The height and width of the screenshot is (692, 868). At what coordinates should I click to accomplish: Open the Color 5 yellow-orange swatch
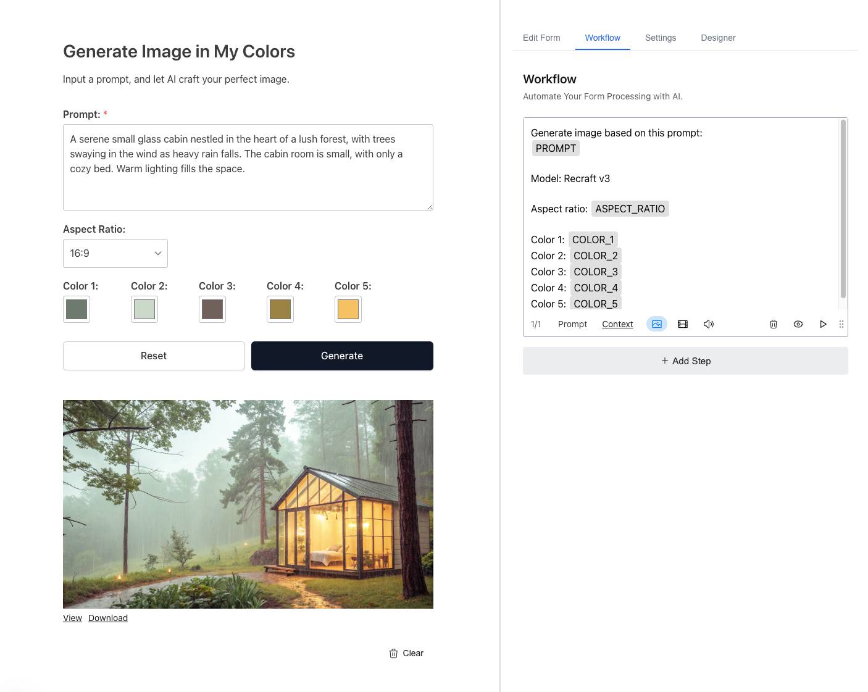[348, 309]
